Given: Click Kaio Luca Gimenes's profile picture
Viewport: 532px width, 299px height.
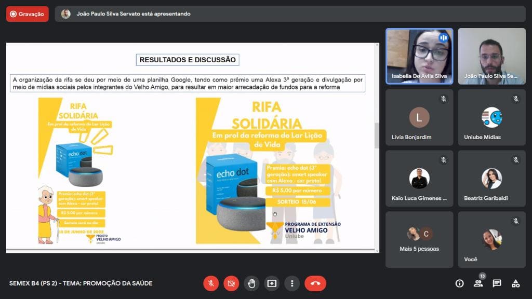Looking at the screenshot, I should coord(419,179).
